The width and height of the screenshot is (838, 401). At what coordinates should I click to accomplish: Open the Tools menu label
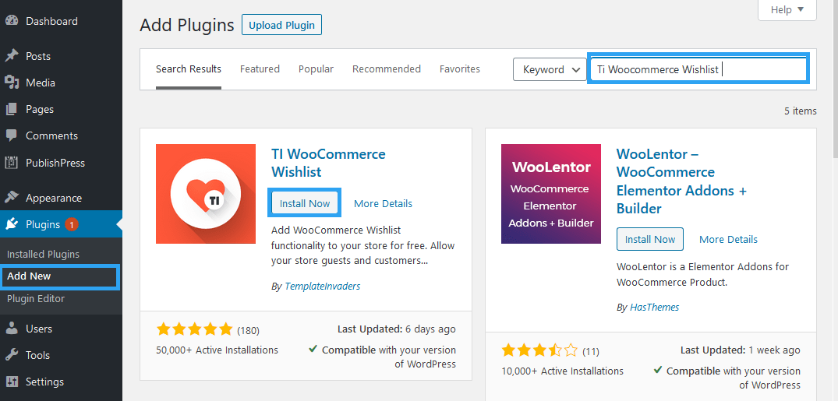click(37, 355)
